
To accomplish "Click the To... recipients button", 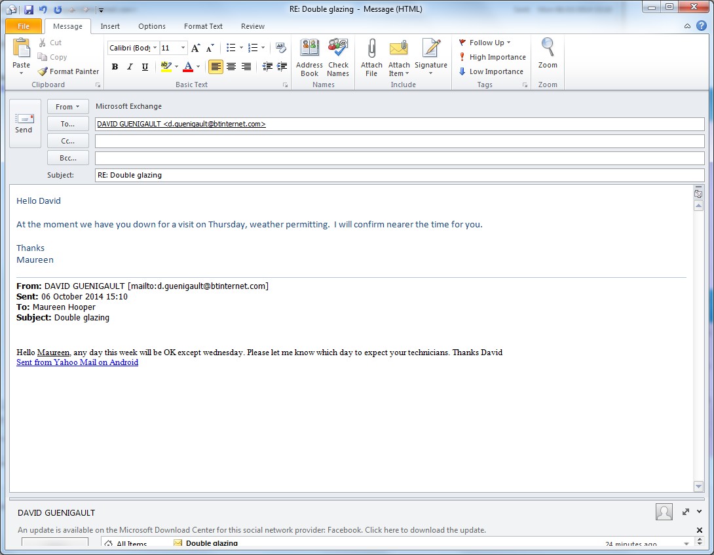I will coord(68,124).
